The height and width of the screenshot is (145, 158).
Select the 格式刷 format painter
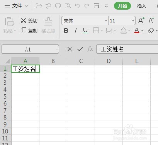pyautogui.click(x=48, y=26)
